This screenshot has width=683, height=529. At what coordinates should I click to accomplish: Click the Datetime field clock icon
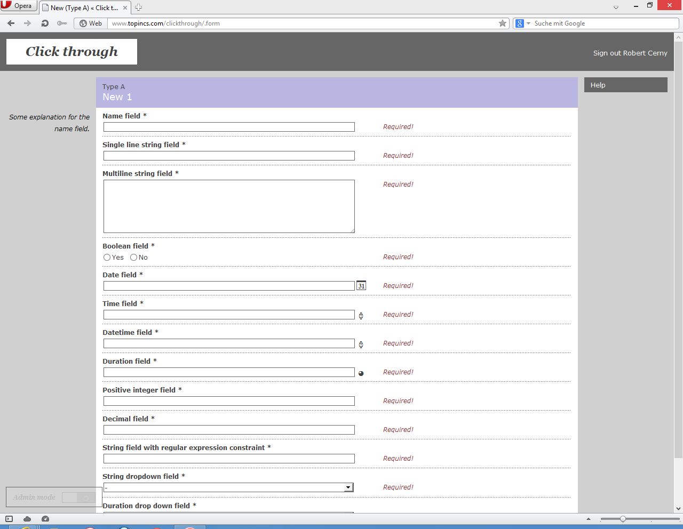click(x=361, y=344)
